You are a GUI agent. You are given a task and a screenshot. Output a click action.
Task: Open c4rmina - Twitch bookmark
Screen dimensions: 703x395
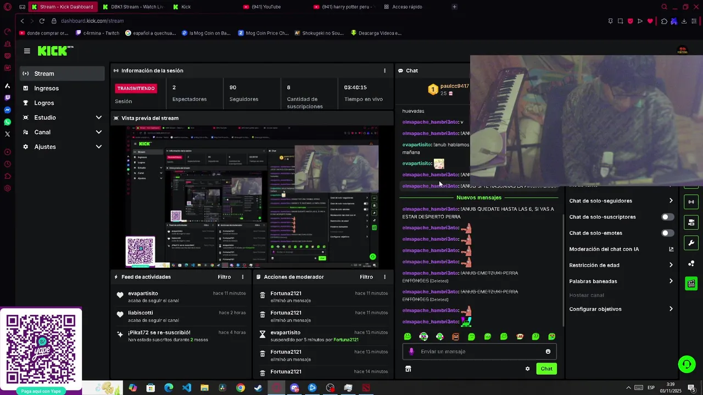(97, 33)
